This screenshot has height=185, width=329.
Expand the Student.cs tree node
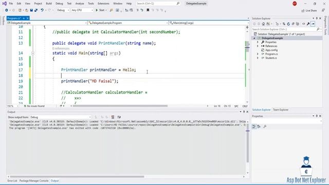(258, 58)
